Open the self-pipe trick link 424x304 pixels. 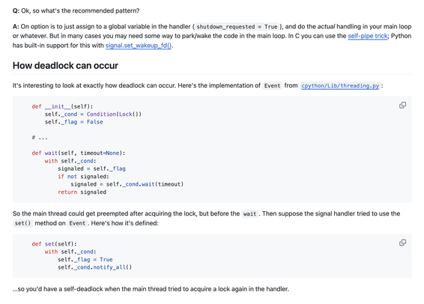click(368, 36)
